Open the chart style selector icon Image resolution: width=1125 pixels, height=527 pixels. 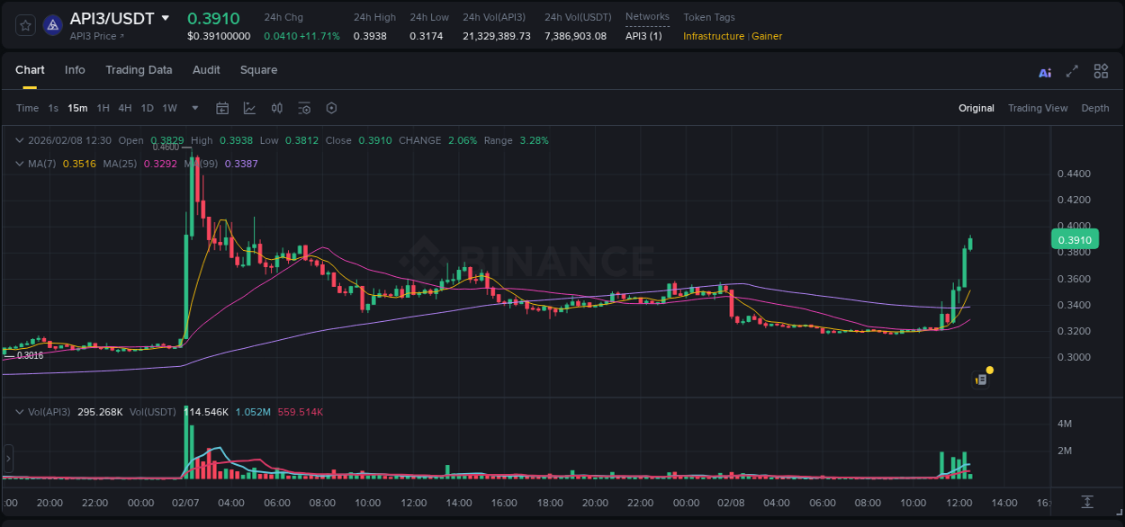[x=247, y=108]
